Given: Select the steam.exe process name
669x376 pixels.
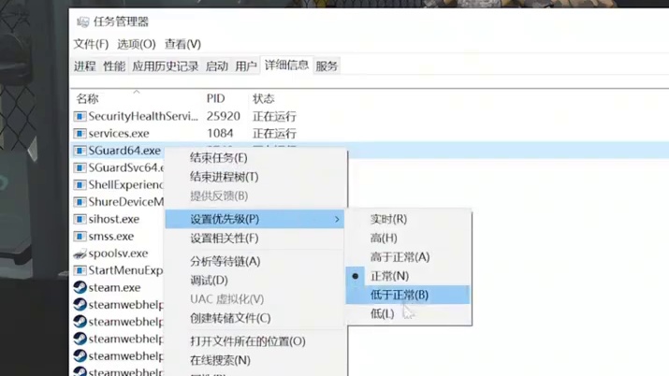Looking at the screenshot, I should click(115, 287).
